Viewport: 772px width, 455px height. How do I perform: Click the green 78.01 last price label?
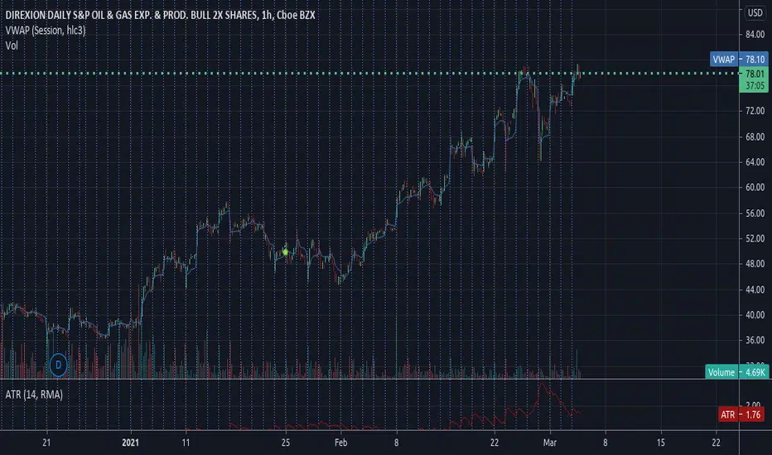755,74
